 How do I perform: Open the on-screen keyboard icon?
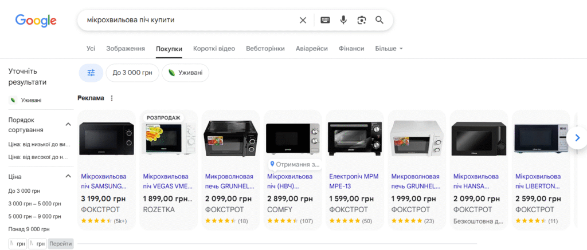point(325,20)
